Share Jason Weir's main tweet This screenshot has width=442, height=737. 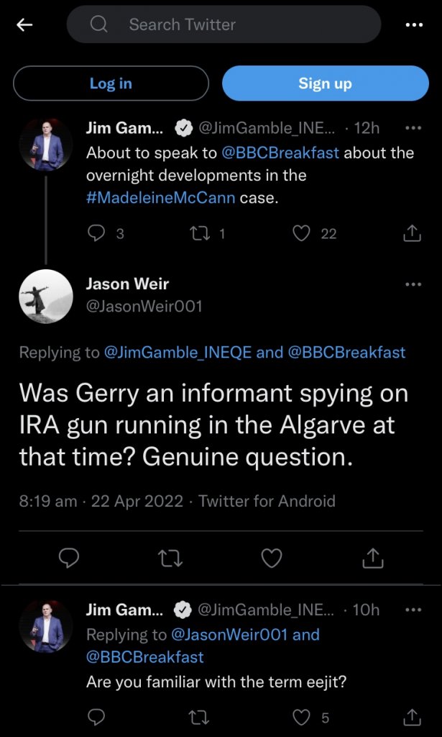coord(373,558)
